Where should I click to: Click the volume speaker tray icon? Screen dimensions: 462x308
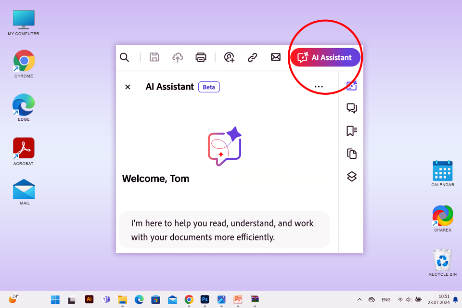coord(409,300)
